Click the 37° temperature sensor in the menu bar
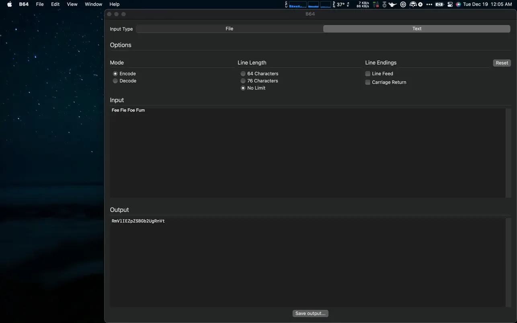517x323 pixels. (341, 4)
